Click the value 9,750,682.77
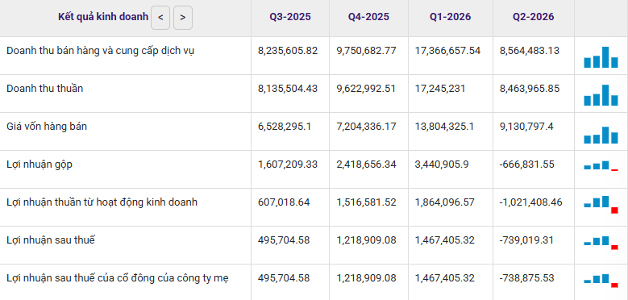Viewport: 628px width, 300px height. point(367,51)
